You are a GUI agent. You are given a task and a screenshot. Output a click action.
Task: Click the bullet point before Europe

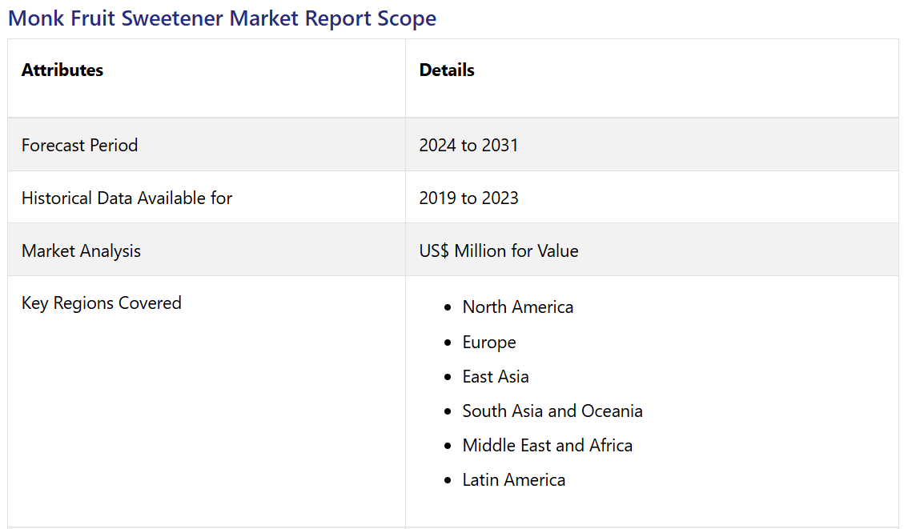(448, 343)
